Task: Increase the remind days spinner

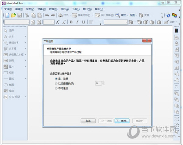Action: (x=103, y=83)
